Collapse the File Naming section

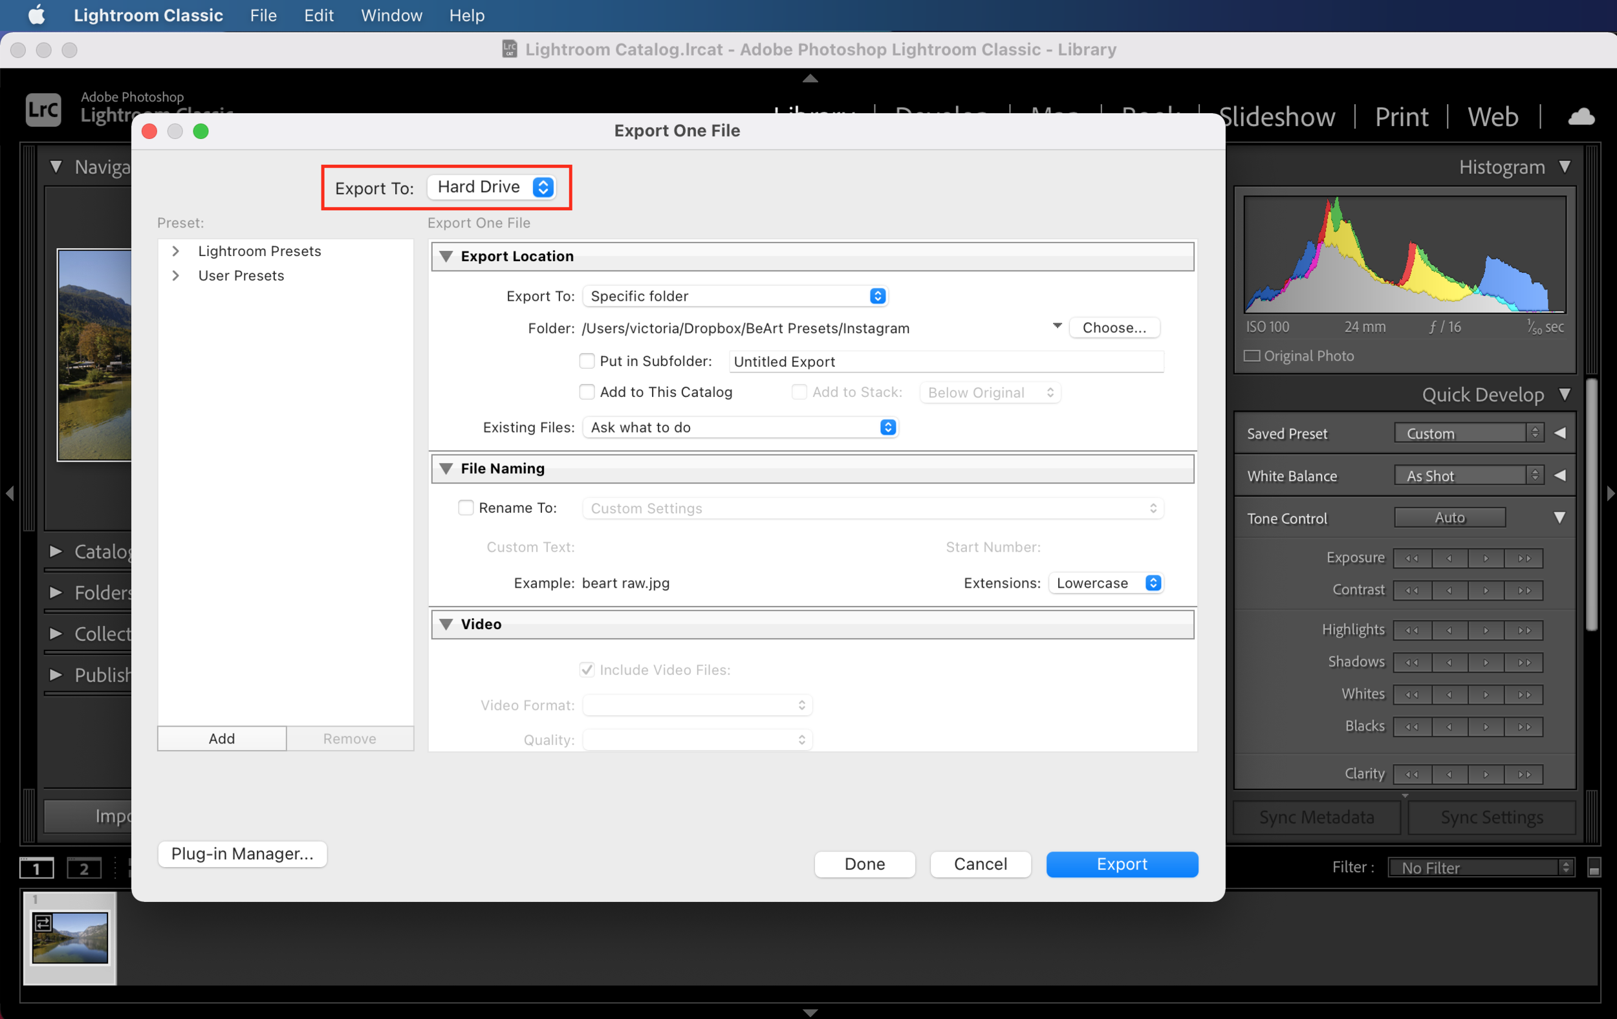[446, 468]
